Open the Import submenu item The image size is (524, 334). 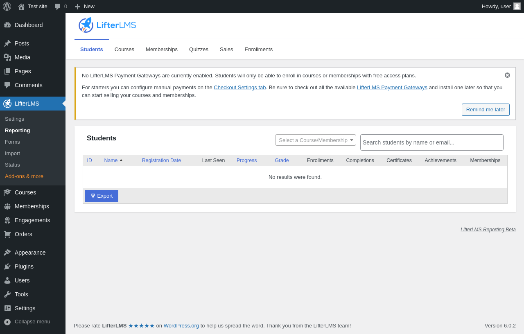pos(12,153)
